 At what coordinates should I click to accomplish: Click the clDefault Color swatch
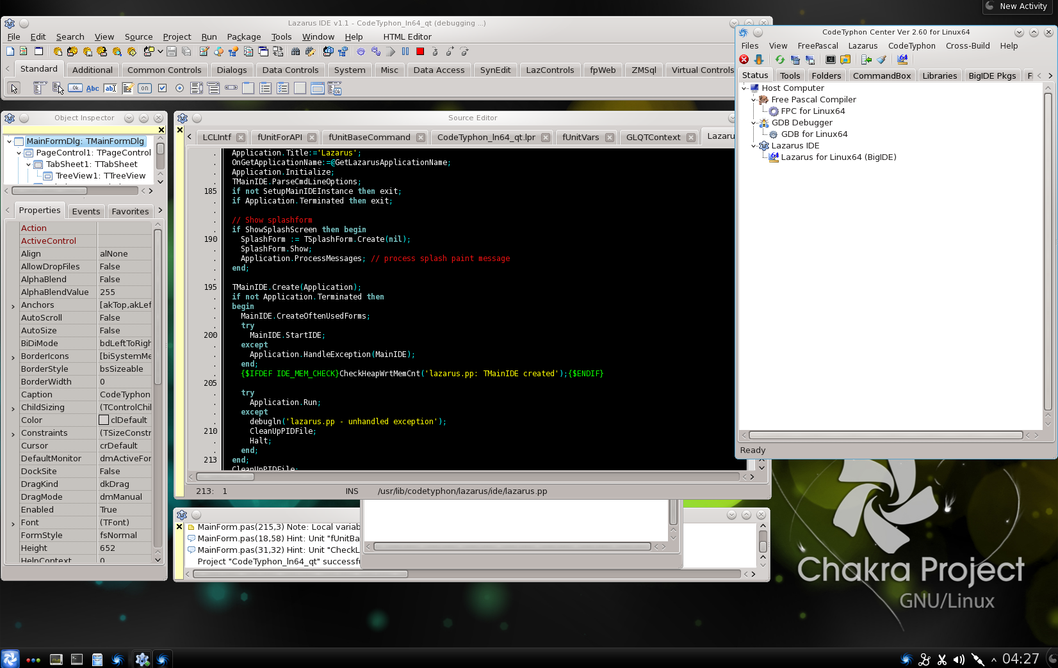point(104,420)
